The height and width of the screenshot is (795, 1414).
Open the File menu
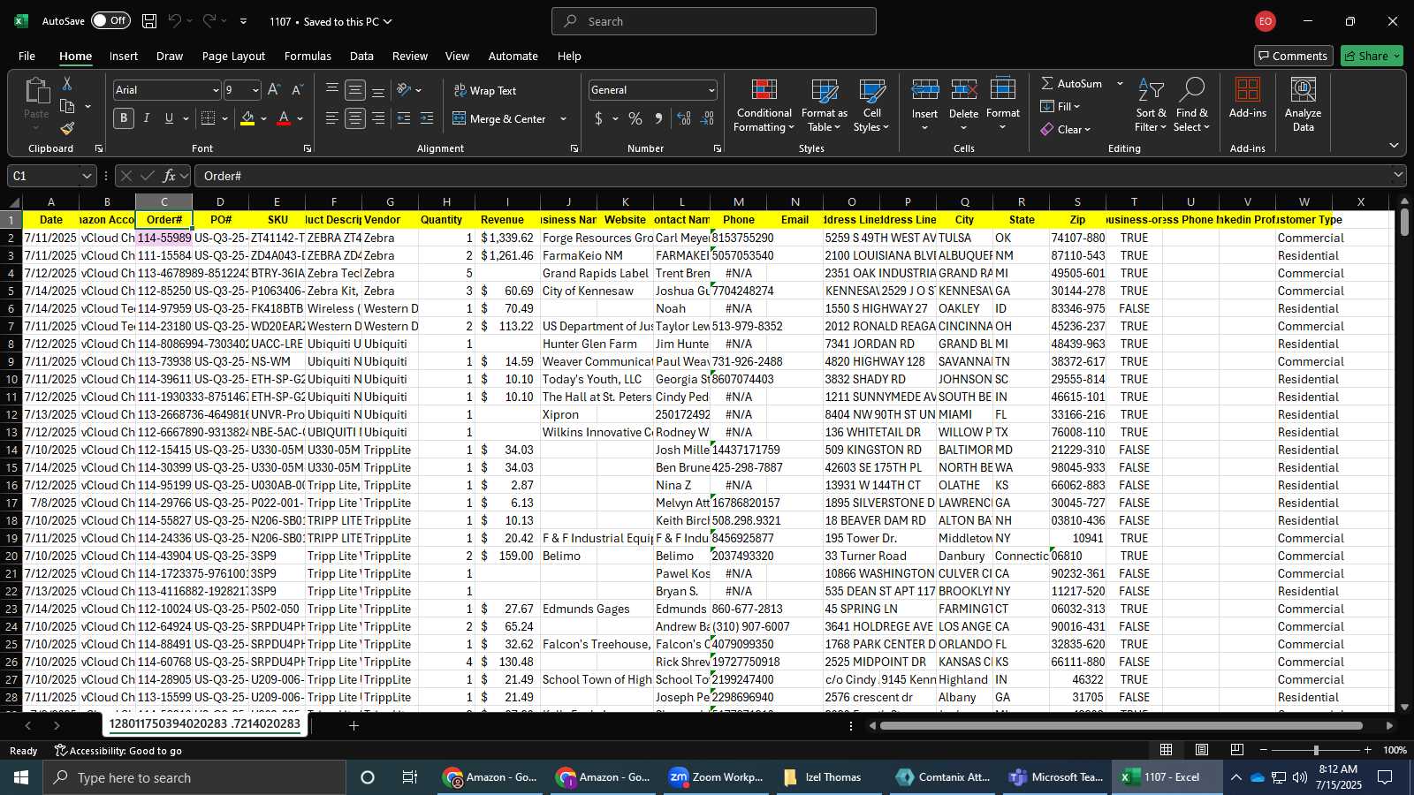pyautogui.click(x=27, y=56)
